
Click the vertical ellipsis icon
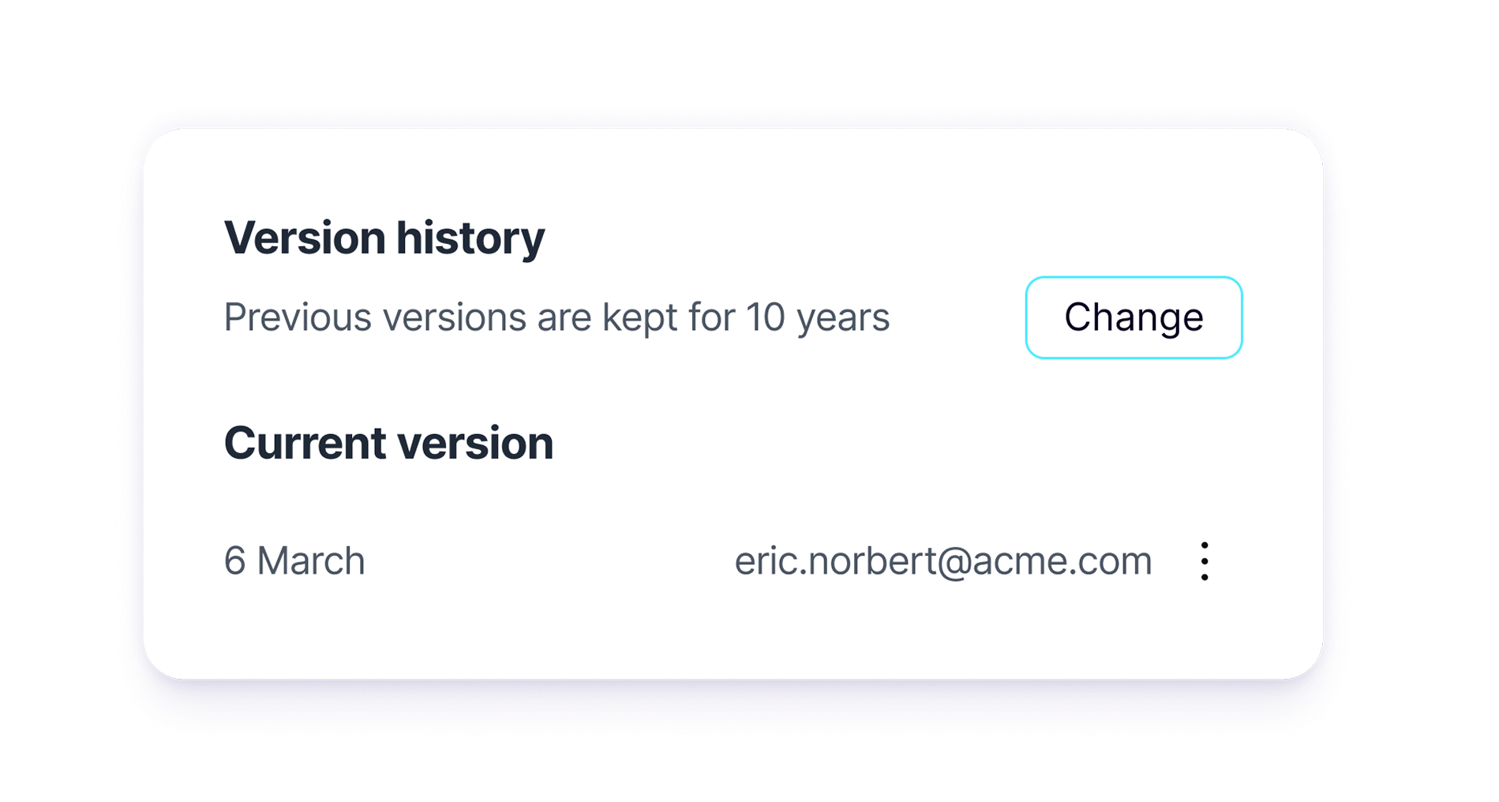(1204, 561)
